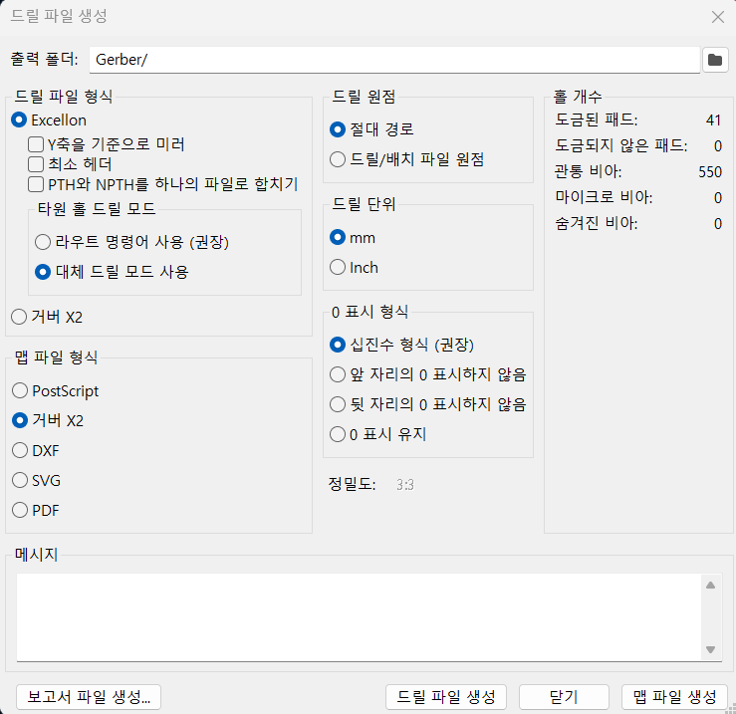Screen dimensions: 736x714
Task: Click the message box scroll-down arrow
Action: tap(711, 649)
